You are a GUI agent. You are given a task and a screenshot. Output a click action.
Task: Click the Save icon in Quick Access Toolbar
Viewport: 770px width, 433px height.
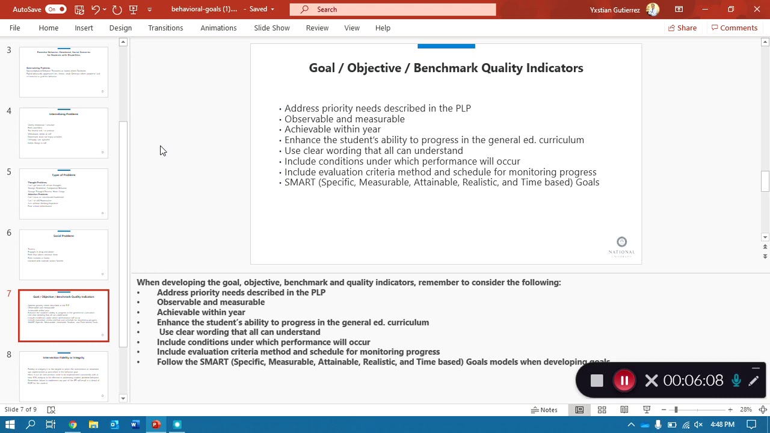tap(79, 9)
